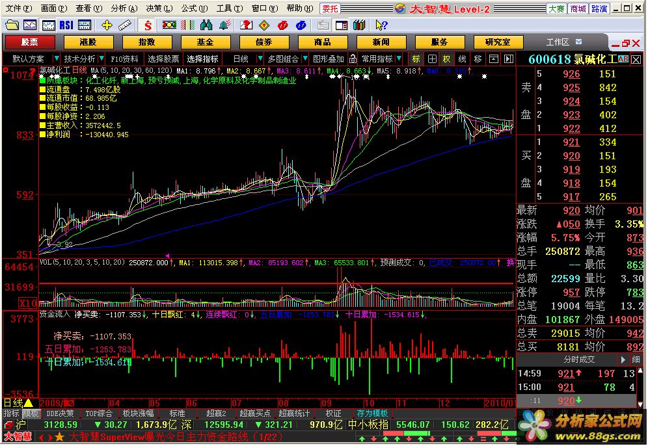
Task: Expand the 默认方案 dropdown arrow
Action: point(57,59)
